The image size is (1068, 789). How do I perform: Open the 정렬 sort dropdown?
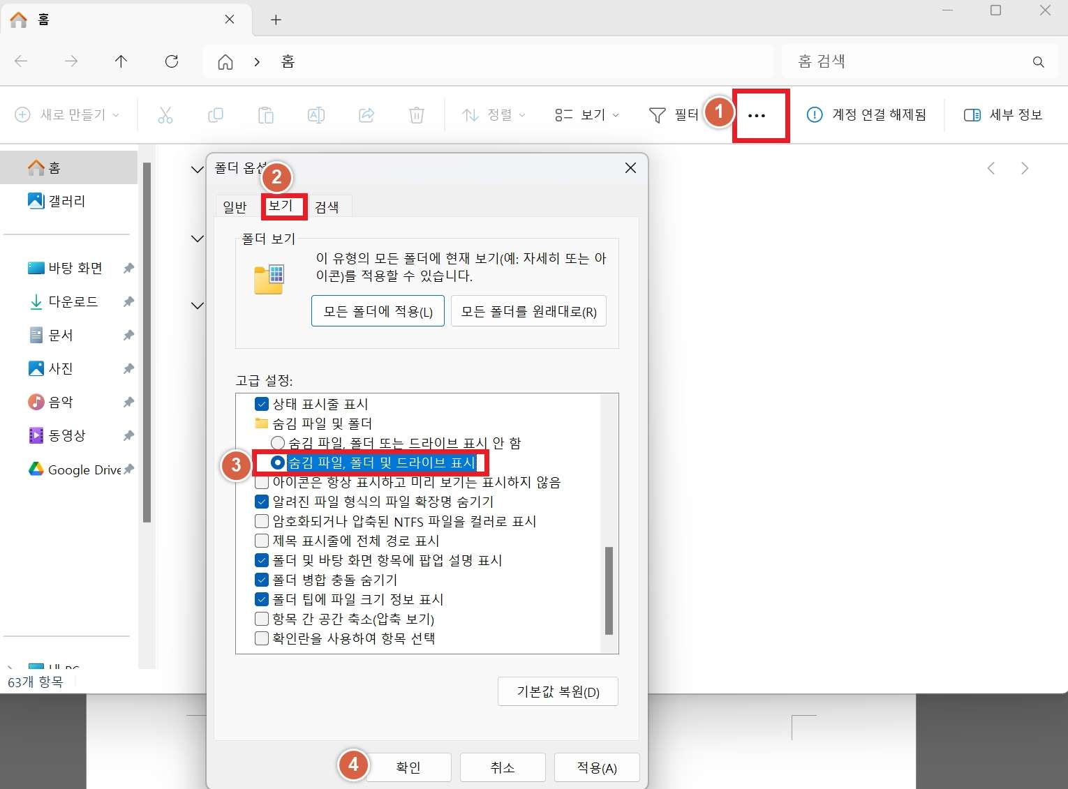tap(494, 115)
